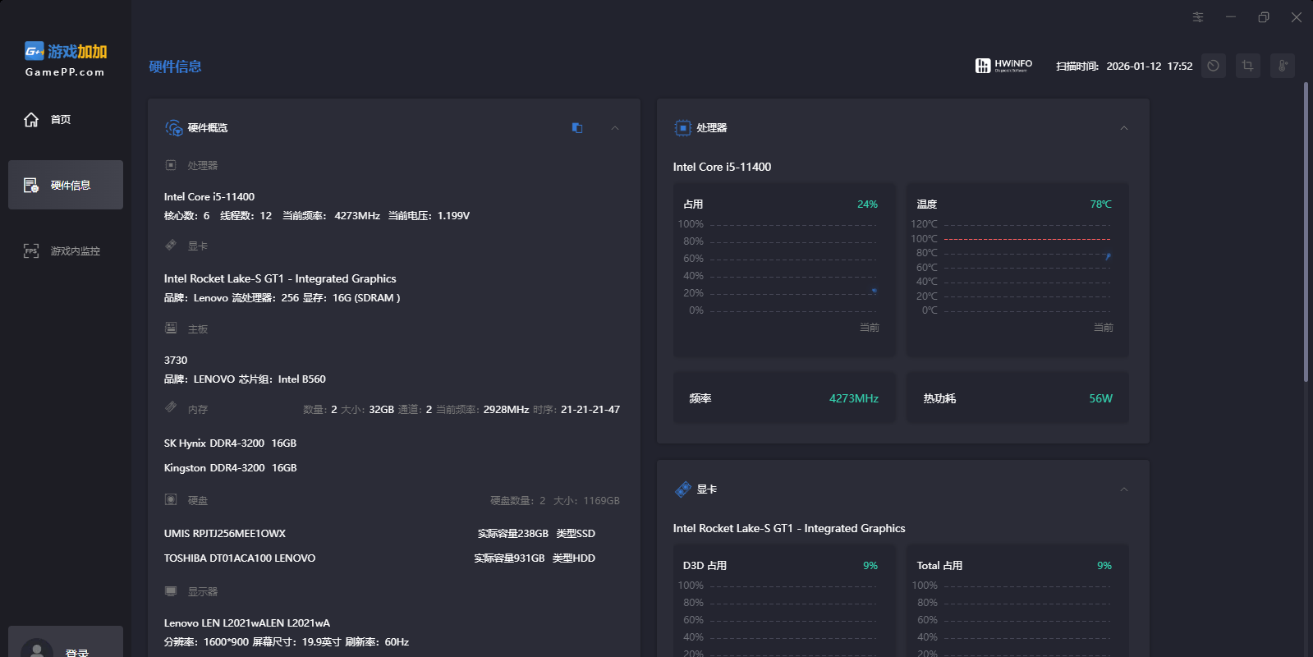Collapse the 显卡 graphics card panel
This screenshot has height=657, width=1313.
[1124, 489]
